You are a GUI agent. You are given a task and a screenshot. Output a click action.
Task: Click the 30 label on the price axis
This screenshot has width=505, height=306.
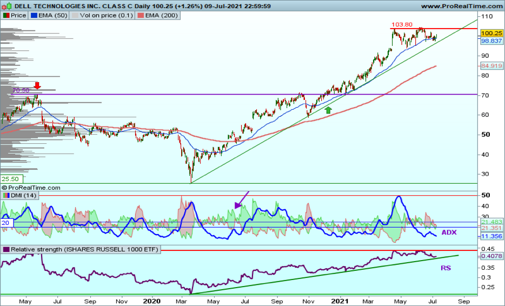[485, 174]
